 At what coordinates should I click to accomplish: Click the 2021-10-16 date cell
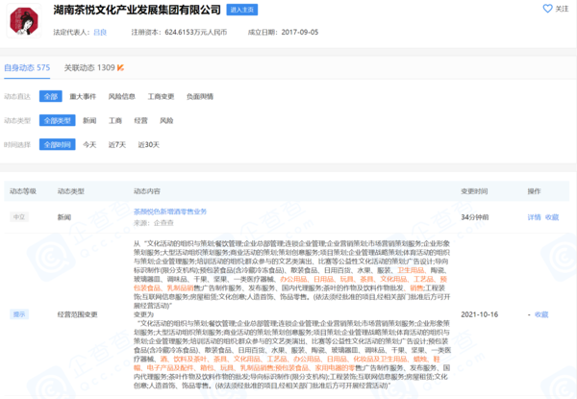(480, 314)
